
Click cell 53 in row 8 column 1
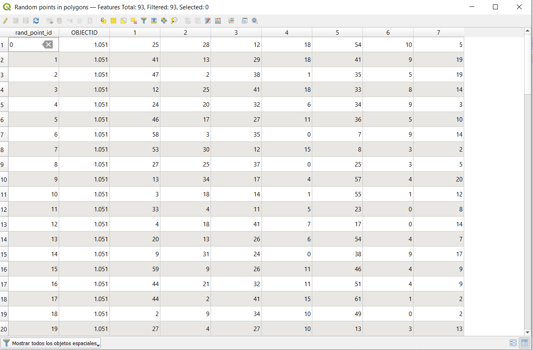(135, 150)
